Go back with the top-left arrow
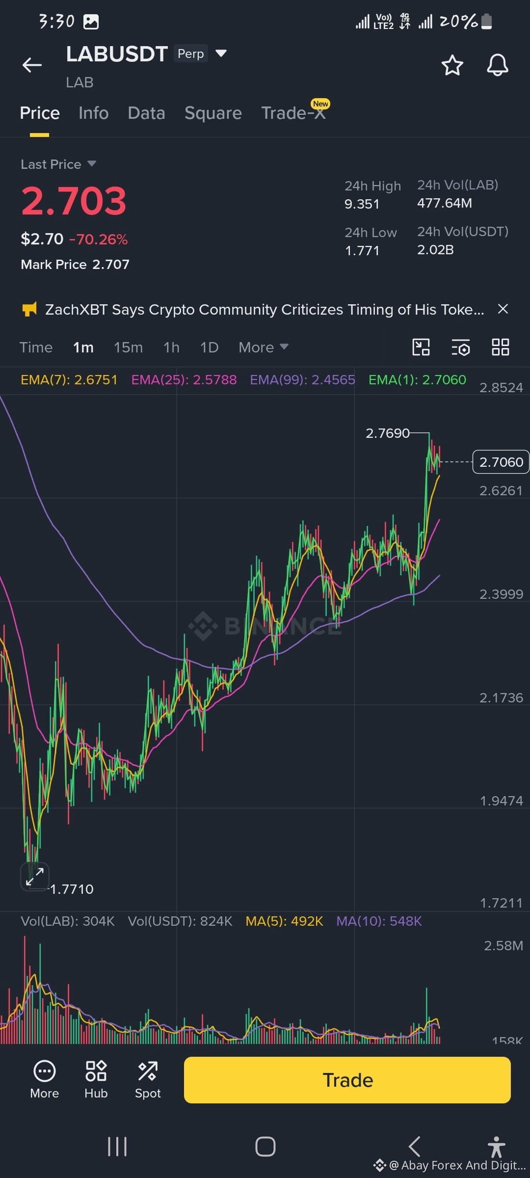 32,65
